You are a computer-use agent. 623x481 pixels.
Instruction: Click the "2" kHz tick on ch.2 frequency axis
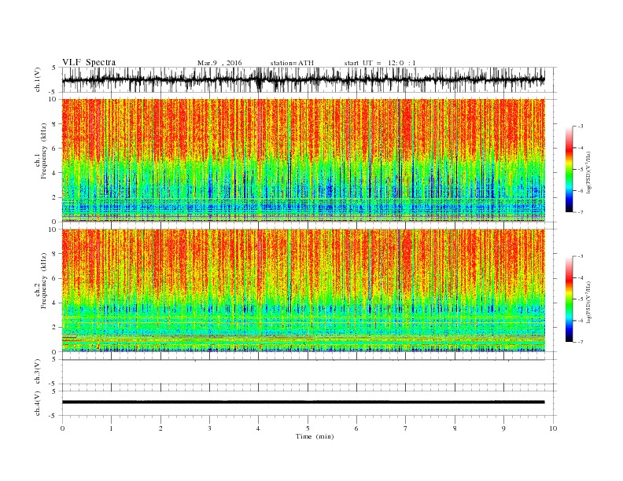(x=54, y=328)
